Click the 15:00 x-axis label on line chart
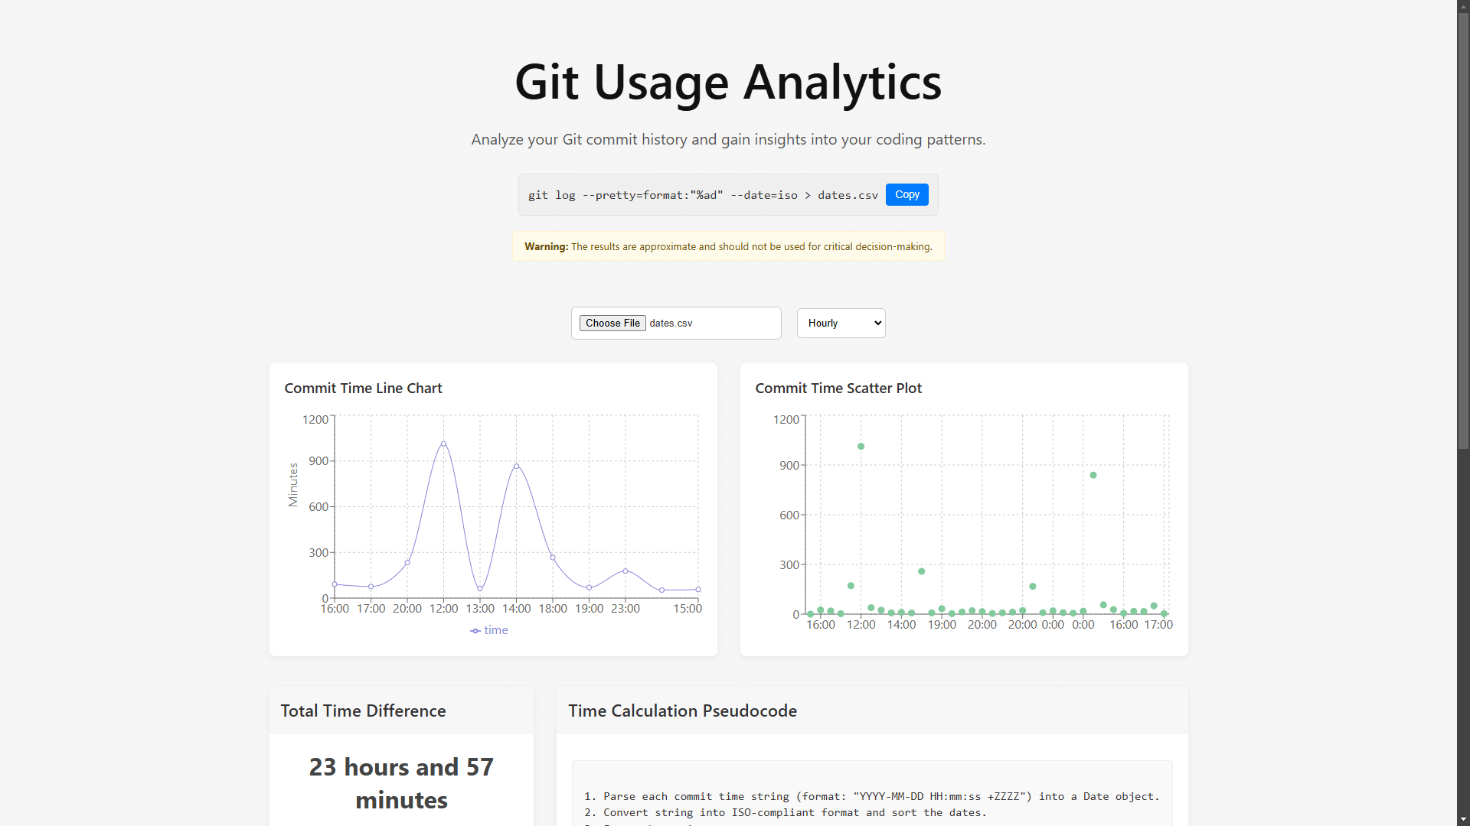 [687, 609]
